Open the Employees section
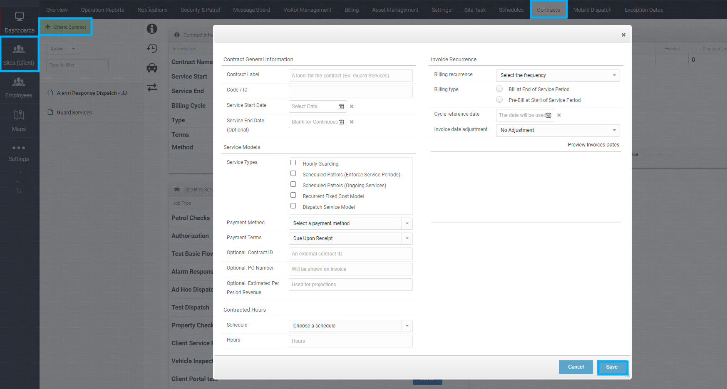Image resolution: width=727 pixels, height=389 pixels. (19, 87)
